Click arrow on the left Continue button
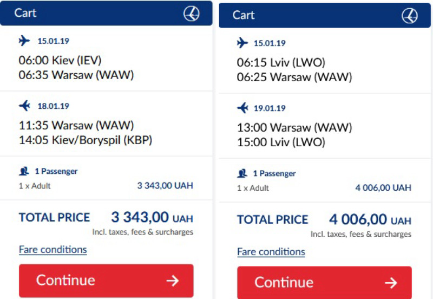Viewport: 433px width, 299px height. pyautogui.click(x=173, y=281)
